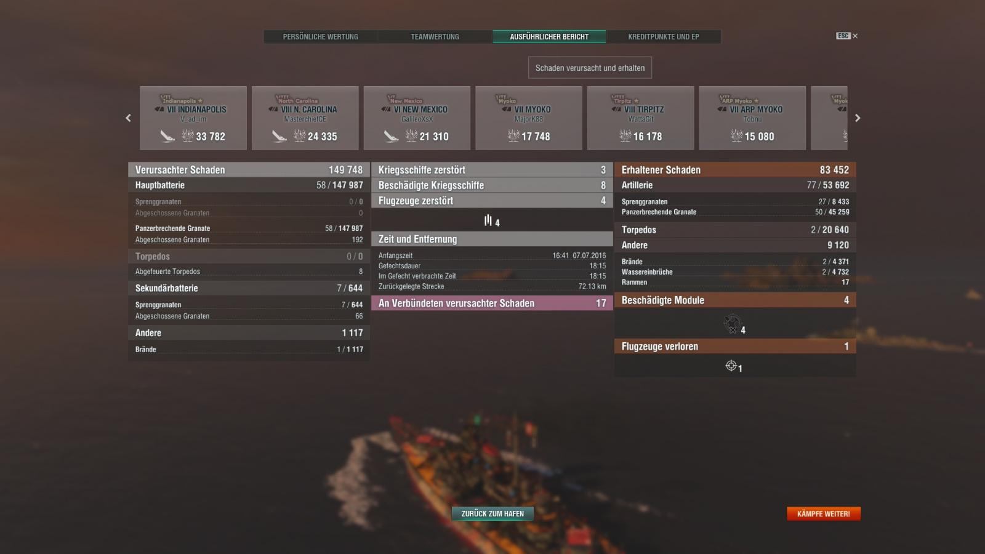This screenshot has width=985, height=554.
Task: Click the ESC close icon
Action: (x=847, y=36)
